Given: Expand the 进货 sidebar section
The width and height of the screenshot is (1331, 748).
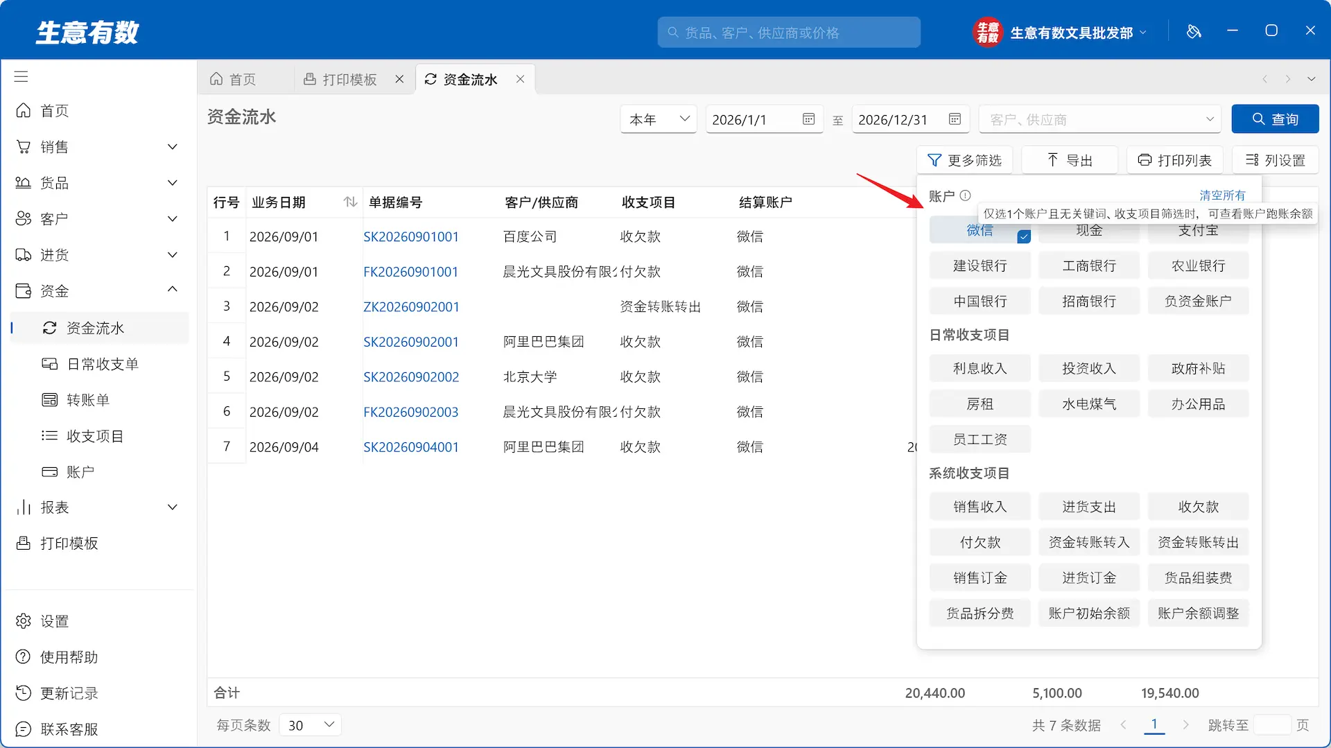Looking at the screenshot, I should point(173,254).
